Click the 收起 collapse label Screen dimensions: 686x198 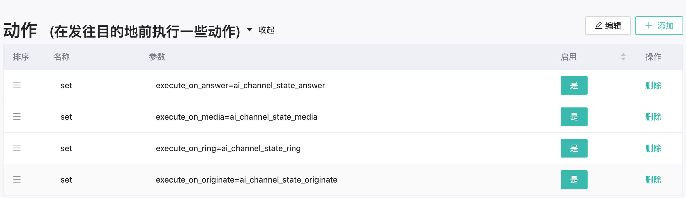tap(266, 30)
